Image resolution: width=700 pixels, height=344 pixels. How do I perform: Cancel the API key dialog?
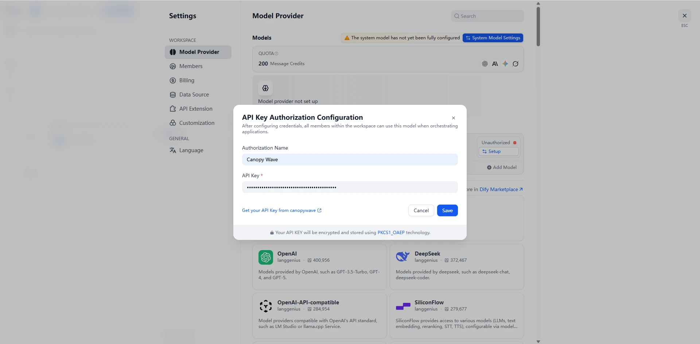(x=421, y=210)
